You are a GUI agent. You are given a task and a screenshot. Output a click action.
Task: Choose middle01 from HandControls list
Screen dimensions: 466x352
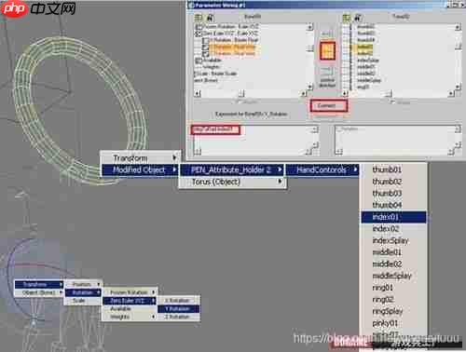tap(393, 252)
